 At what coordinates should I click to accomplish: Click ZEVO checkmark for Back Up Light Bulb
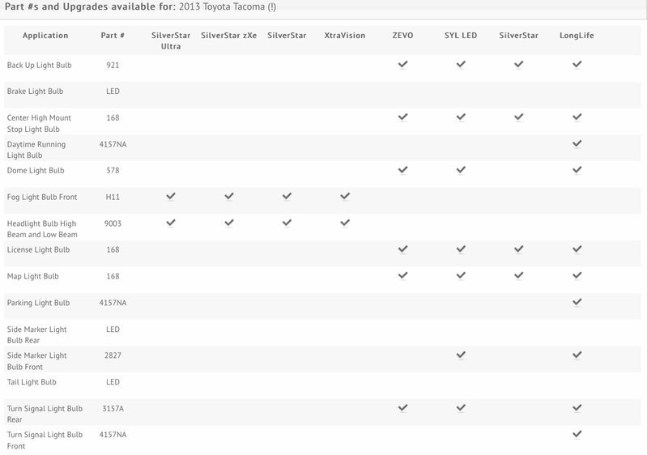(402, 64)
